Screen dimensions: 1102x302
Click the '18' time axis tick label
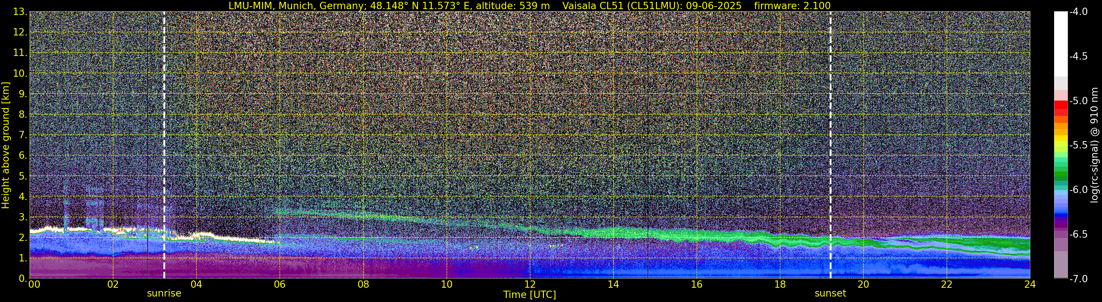point(780,284)
